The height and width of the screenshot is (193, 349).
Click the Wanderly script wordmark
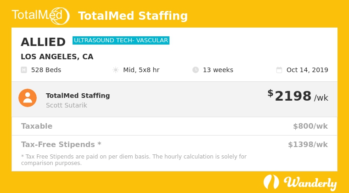(x=310, y=182)
